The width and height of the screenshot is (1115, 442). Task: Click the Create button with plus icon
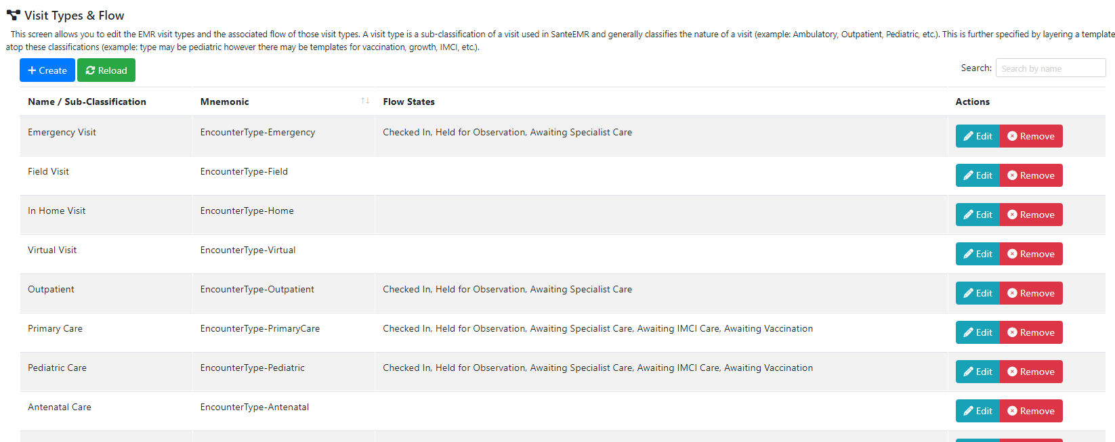47,70
